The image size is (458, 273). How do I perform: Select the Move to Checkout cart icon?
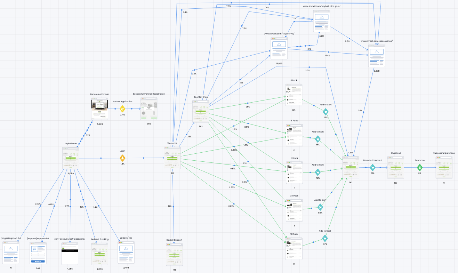click(372, 167)
